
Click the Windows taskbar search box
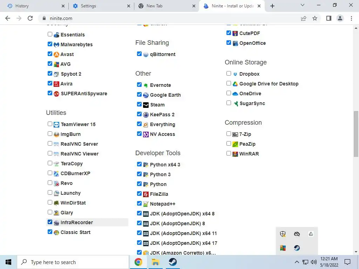point(73,262)
